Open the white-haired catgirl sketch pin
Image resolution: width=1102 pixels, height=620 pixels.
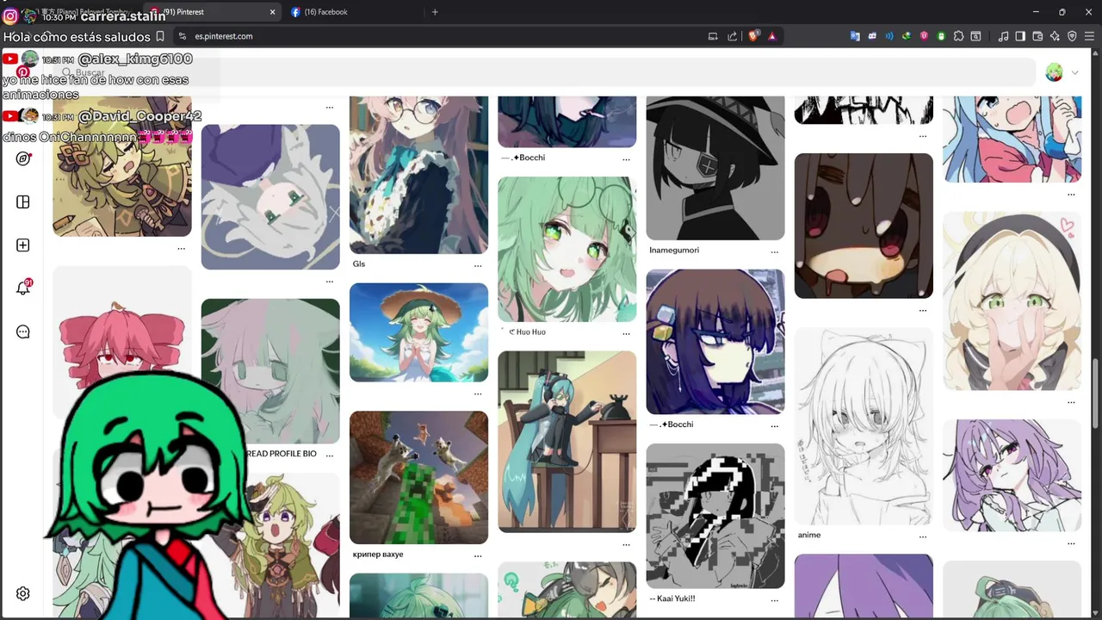(864, 426)
